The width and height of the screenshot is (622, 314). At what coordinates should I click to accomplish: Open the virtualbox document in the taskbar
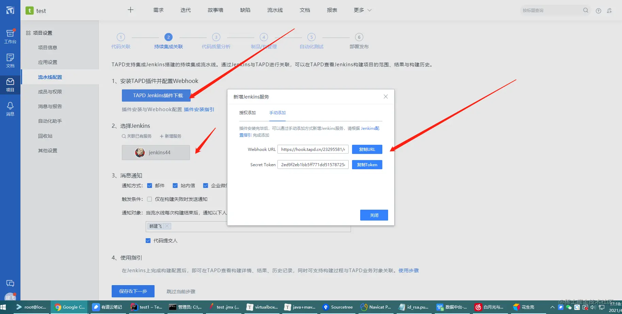coord(262,307)
